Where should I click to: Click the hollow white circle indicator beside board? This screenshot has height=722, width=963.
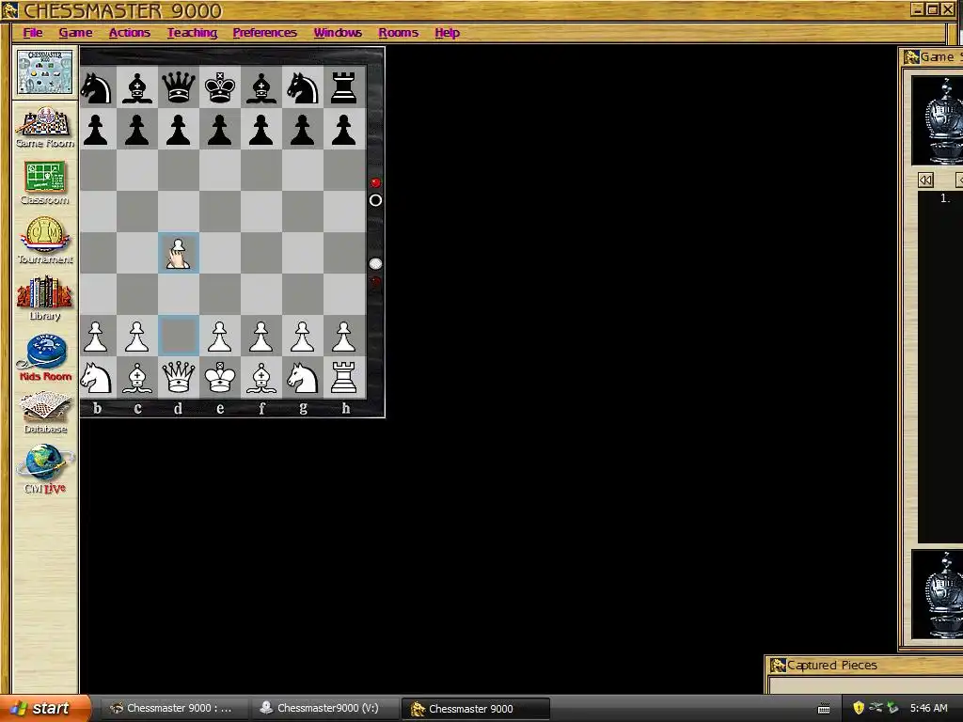pos(375,200)
